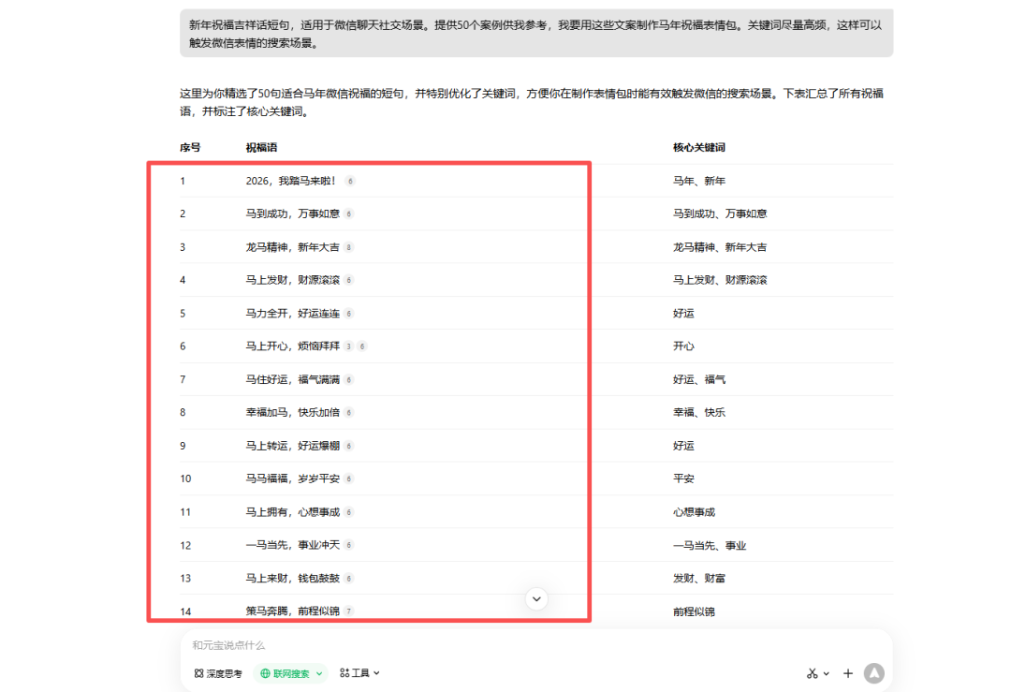The height and width of the screenshot is (692, 1011).
Task: Click the round send arrow button
Action: [x=874, y=673]
